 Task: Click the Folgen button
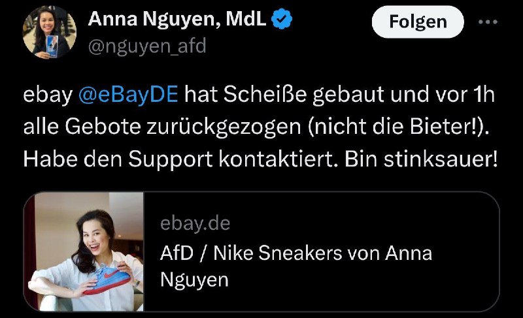pyautogui.click(x=418, y=22)
